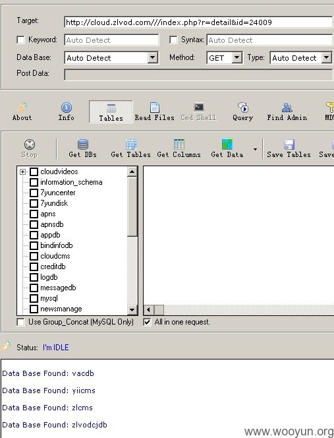Open the Query tool
Screen dimensions: 334x438
coord(242,108)
